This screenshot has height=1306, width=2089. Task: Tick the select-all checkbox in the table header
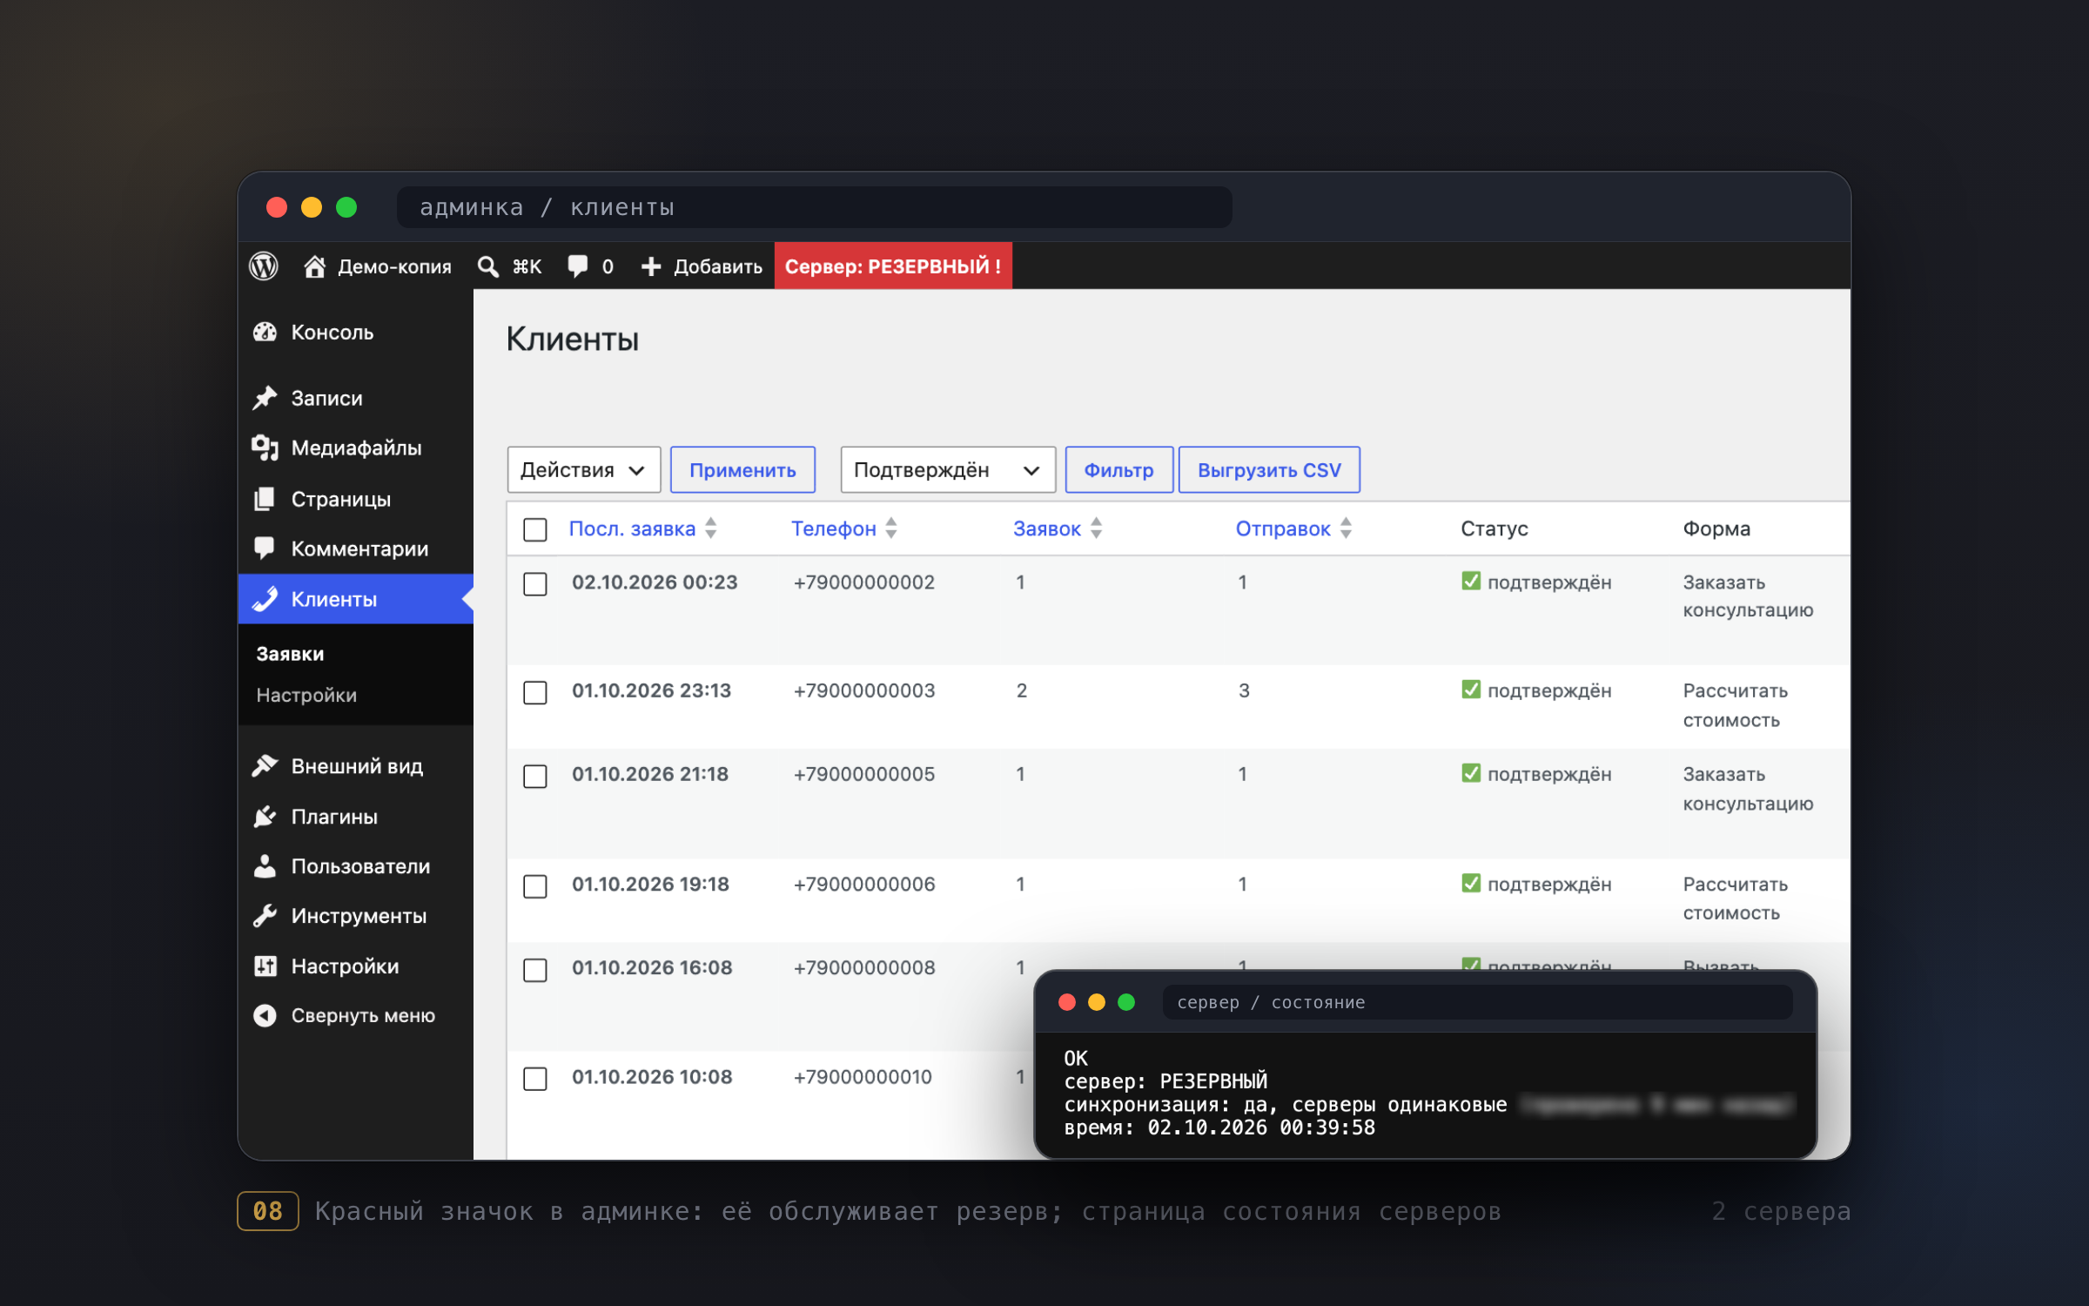[x=535, y=529]
